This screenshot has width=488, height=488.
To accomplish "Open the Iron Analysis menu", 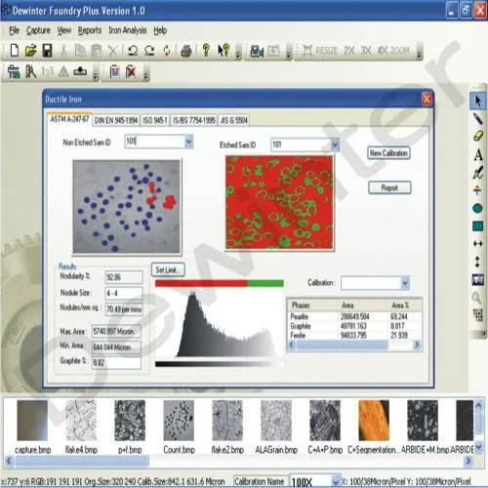I will pos(128,30).
